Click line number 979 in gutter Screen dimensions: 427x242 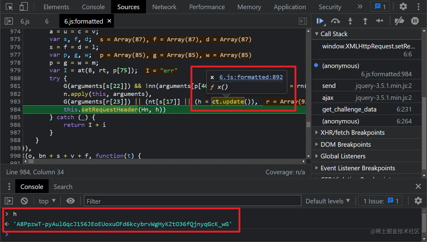(x=15, y=70)
